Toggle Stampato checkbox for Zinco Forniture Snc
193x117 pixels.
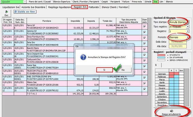point(145,38)
